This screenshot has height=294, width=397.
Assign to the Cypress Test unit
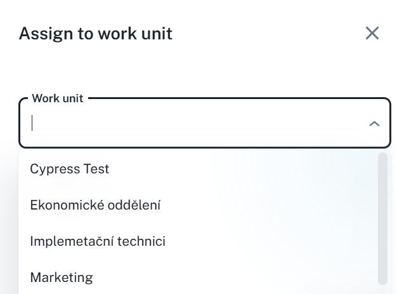[x=70, y=169]
